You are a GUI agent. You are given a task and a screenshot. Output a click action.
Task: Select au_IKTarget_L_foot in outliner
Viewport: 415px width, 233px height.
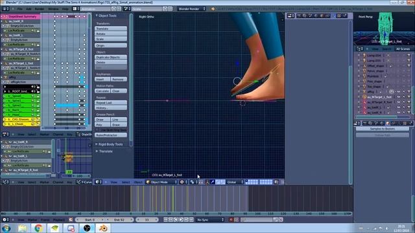click(x=379, y=97)
